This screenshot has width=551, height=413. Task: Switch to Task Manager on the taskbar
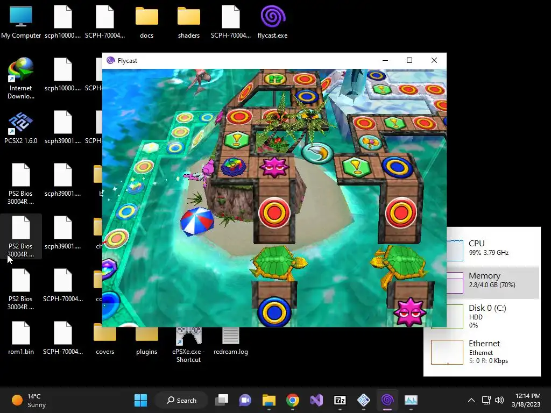click(411, 400)
